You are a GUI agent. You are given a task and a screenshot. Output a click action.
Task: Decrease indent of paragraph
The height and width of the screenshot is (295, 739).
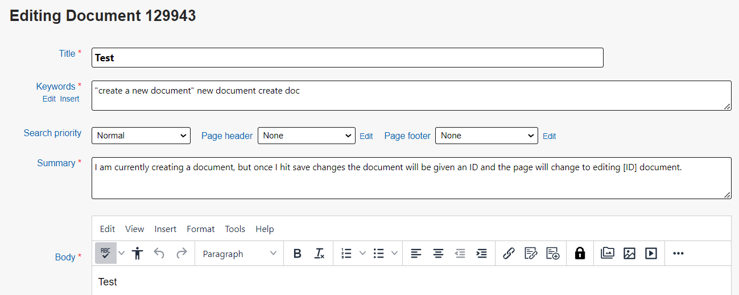[x=460, y=254]
